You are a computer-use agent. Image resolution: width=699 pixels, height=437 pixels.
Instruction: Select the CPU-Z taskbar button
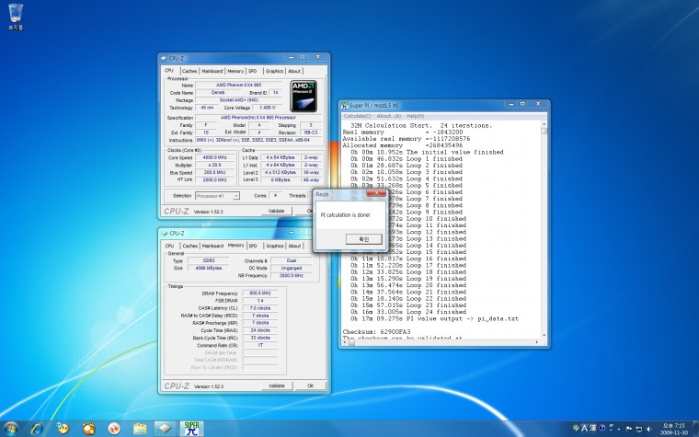pos(165,429)
